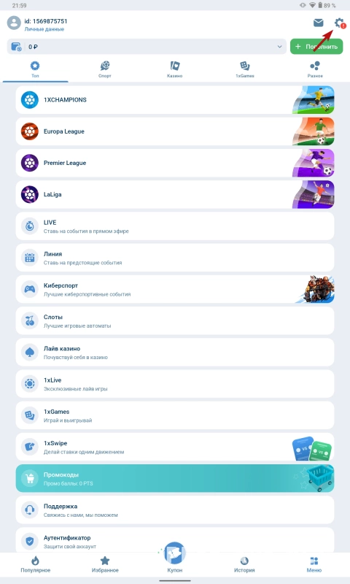Open the Premier League entry

click(175, 163)
